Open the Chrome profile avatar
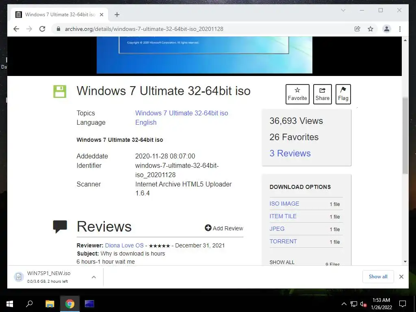 (387, 29)
